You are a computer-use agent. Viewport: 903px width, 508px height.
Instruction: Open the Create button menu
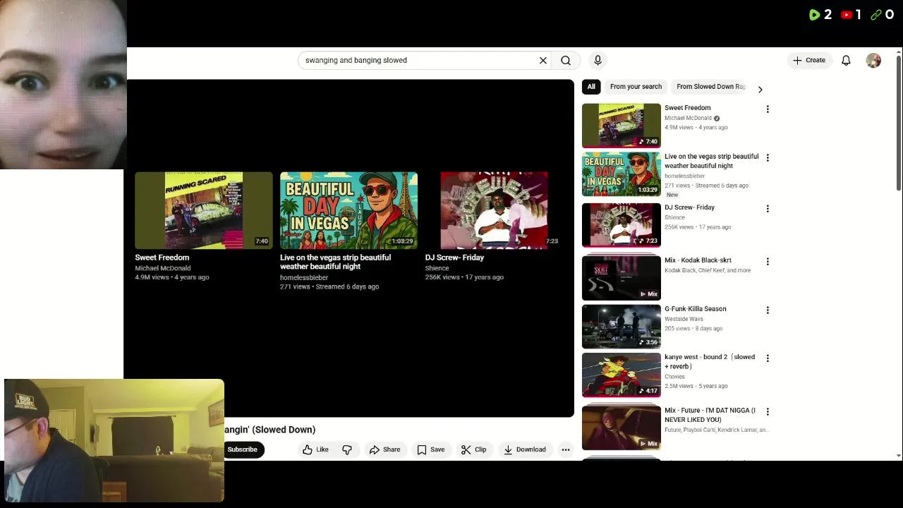point(809,61)
